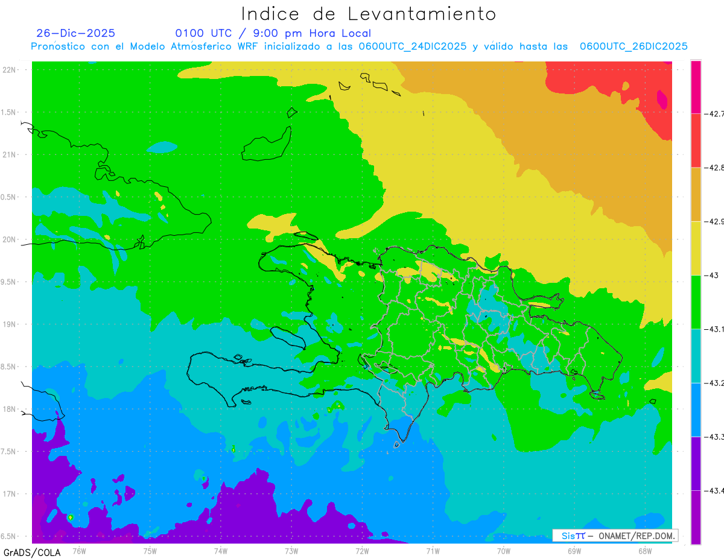Click the orange colorbar swatch
Viewport: 724px width, 559px height.
[696, 194]
